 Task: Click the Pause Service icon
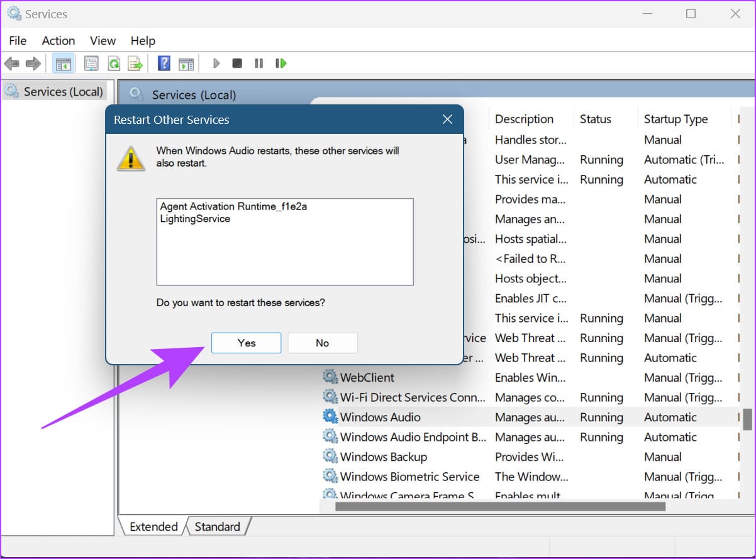258,64
